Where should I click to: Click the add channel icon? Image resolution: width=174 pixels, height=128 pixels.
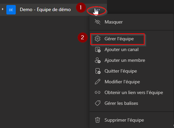tap(98, 50)
